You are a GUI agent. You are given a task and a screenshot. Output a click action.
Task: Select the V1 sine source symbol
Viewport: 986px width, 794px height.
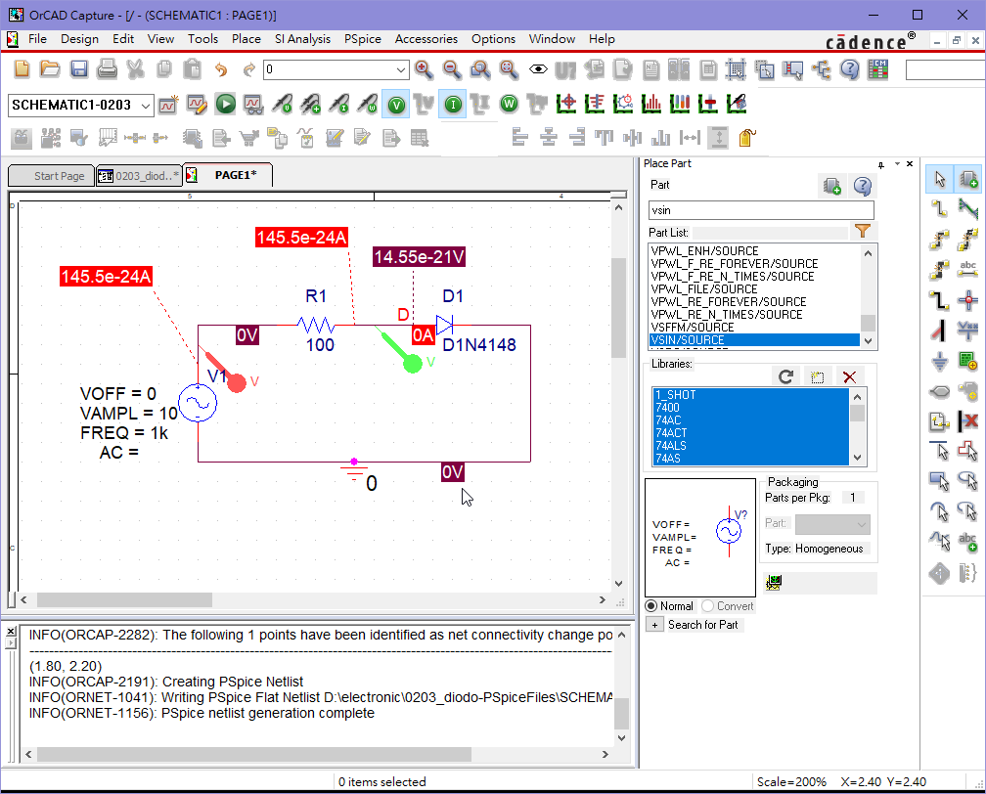(198, 404)
